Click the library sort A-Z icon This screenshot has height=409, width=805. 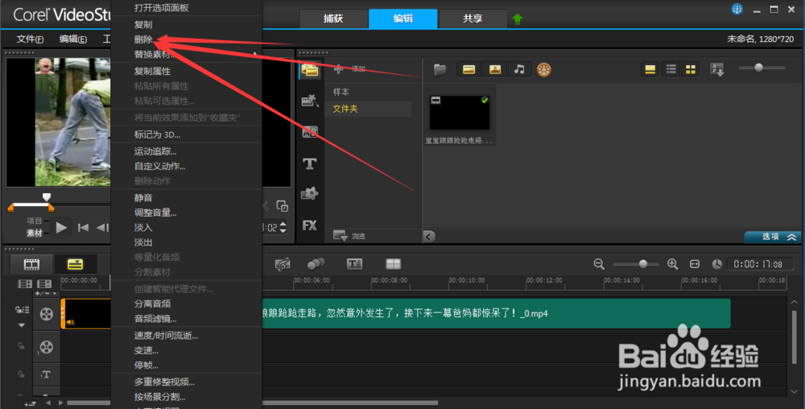pos(716,70)
